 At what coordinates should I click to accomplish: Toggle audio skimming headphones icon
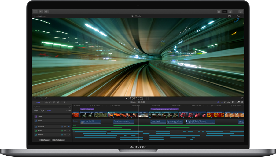click(x=225, y=102)
